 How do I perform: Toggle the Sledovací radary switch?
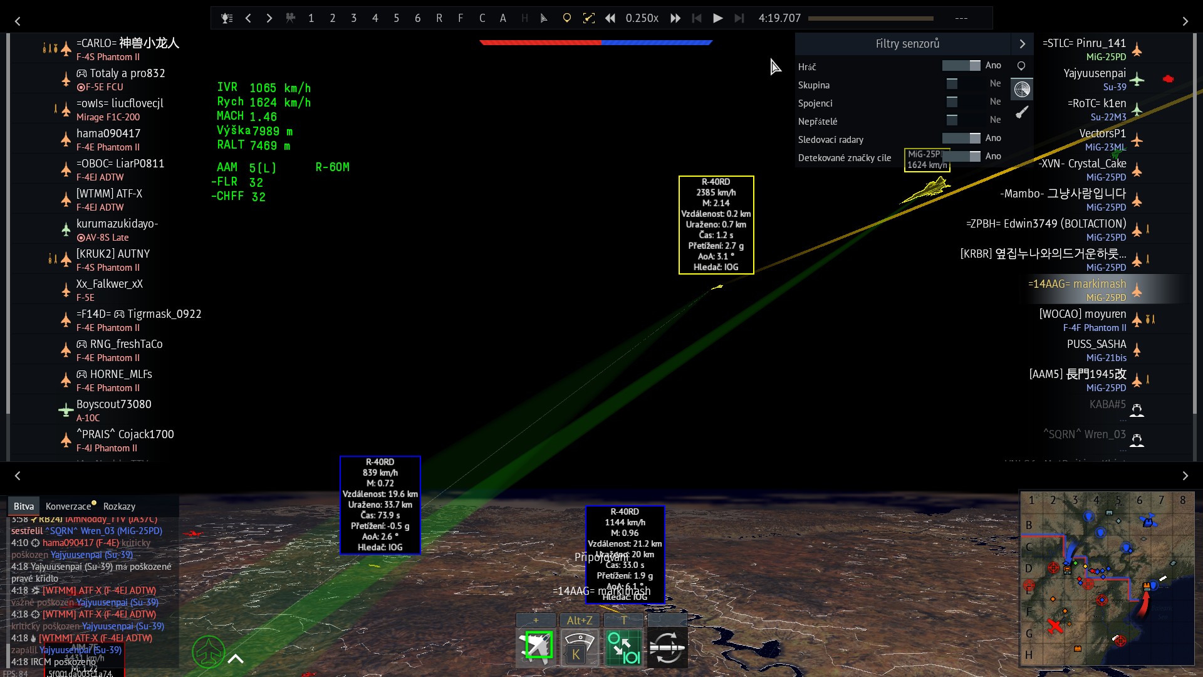click(961, 139)
